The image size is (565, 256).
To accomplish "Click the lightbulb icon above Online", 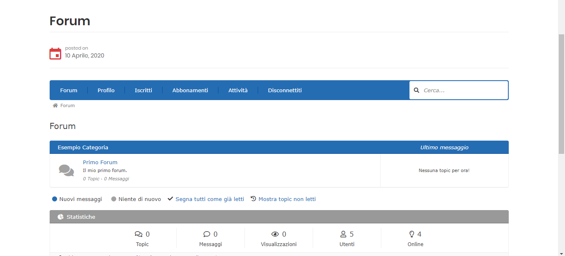I will 412,234.
